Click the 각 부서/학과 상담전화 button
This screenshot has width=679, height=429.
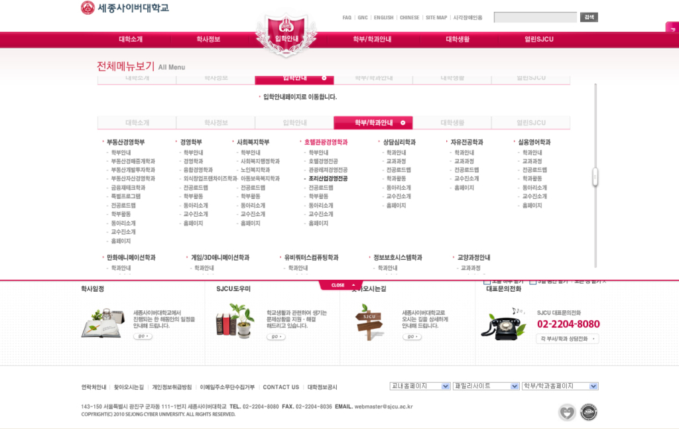pyautogui.click(x=568, y=339)
